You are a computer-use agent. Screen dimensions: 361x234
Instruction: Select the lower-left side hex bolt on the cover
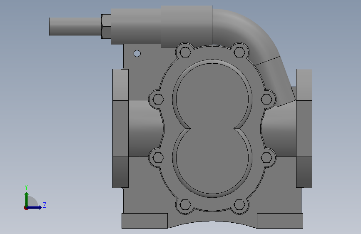click(x=158, y=158)
